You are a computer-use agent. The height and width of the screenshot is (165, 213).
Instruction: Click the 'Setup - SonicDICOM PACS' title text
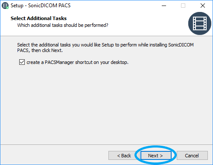pos(41,6)
